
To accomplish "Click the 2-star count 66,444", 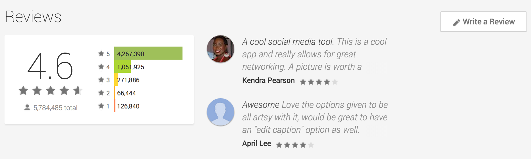I will tap(126, 93).
